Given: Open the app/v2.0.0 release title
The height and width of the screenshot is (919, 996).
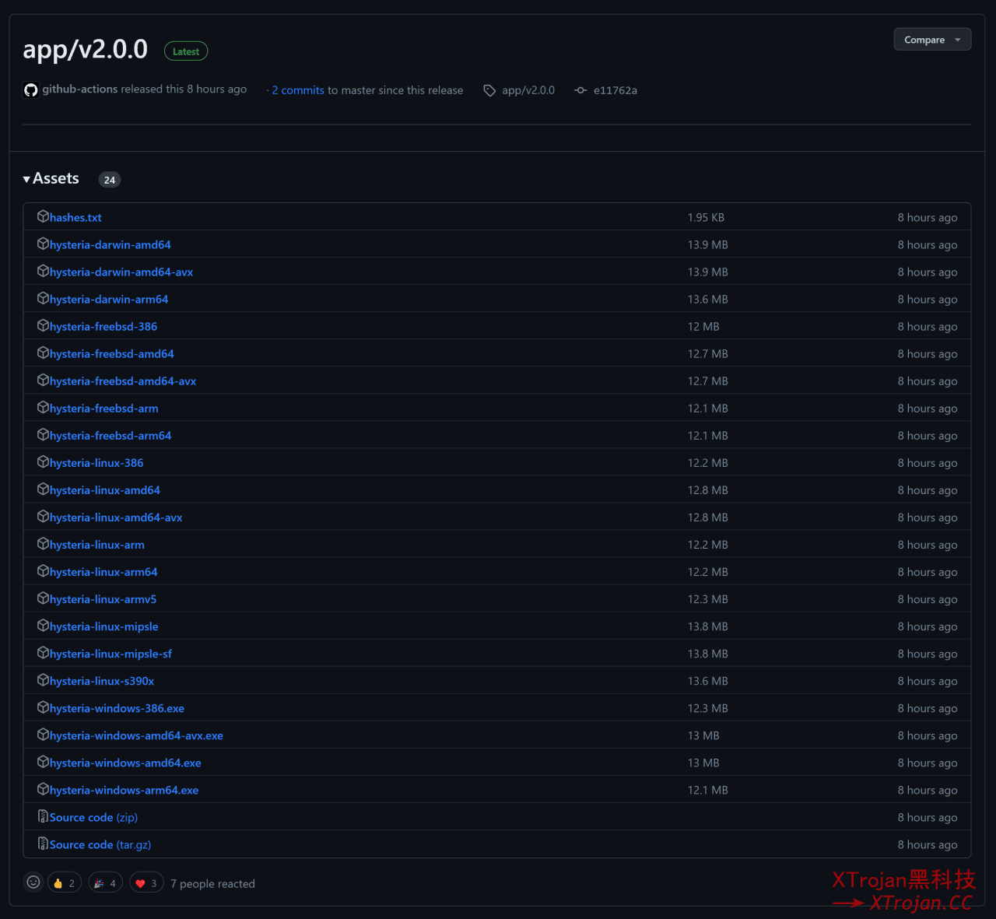Looking at the screenshot, I should coord(86,50).
